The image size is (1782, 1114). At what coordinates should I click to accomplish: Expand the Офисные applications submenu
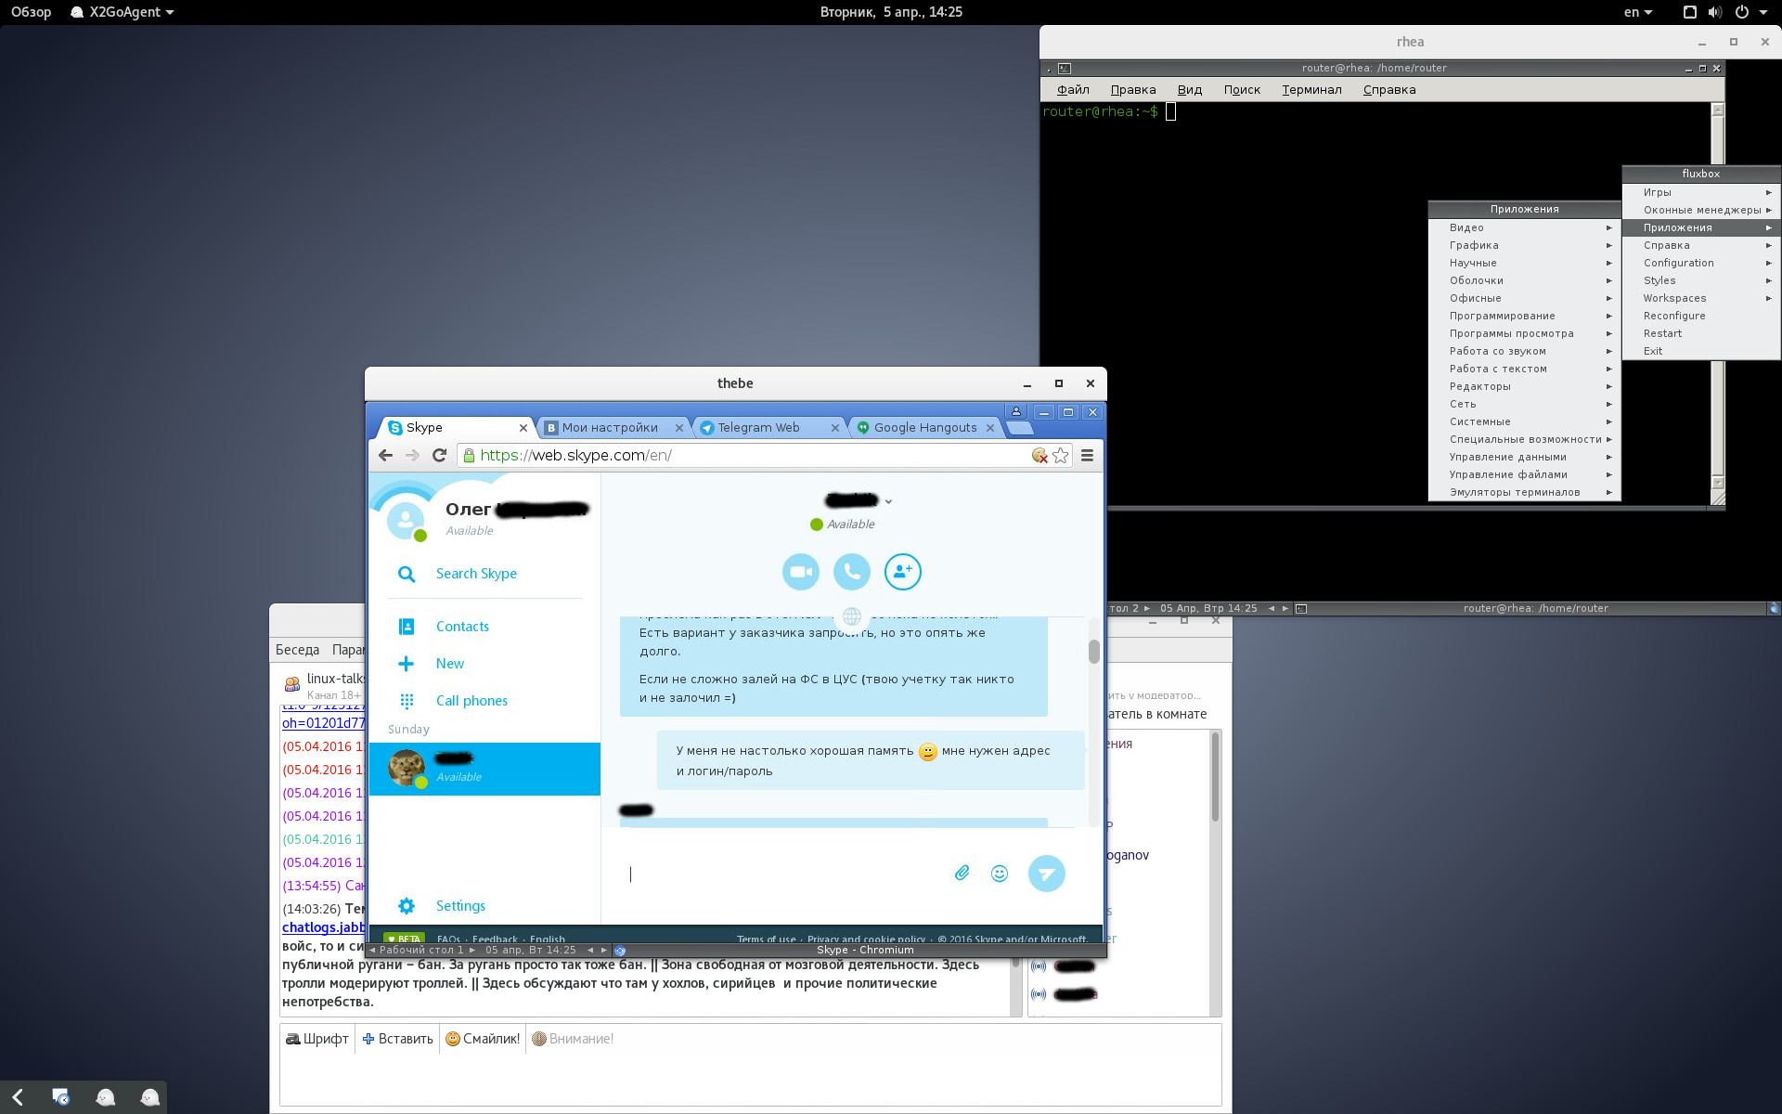1524,298
